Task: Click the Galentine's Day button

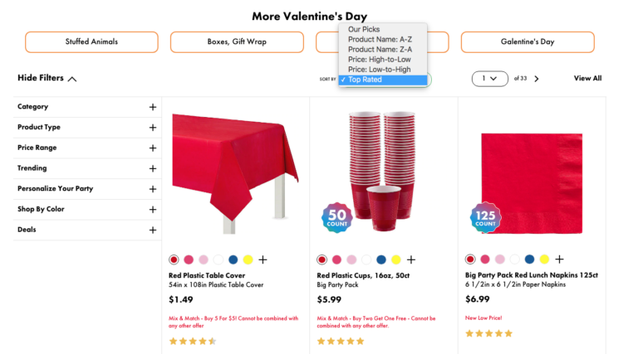Action: [x=528, y=42]
